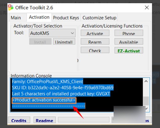The width and height of the screenshot is (160, 128).
Task: Click the Available button
Action: [x=129, y=42]
